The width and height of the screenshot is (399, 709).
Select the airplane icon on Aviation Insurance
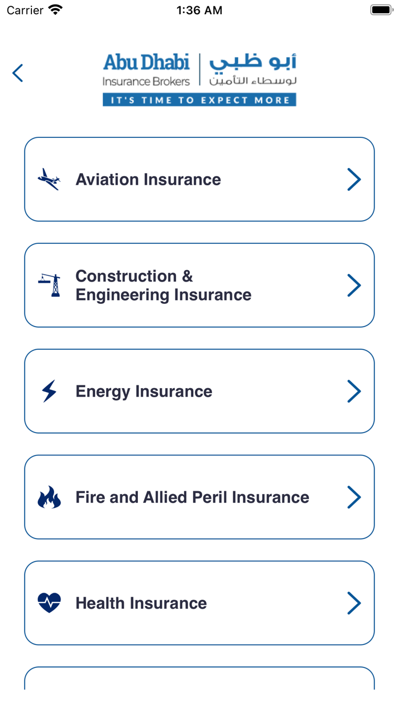(x=49, y=179)
